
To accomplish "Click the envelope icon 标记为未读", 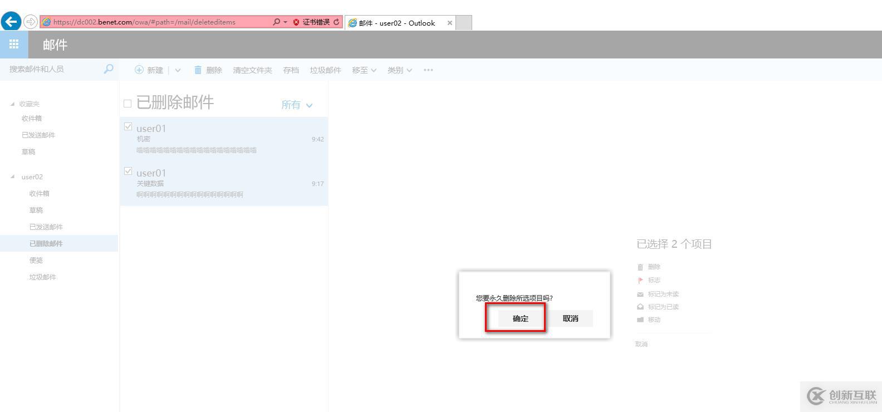I will (640, 294).
